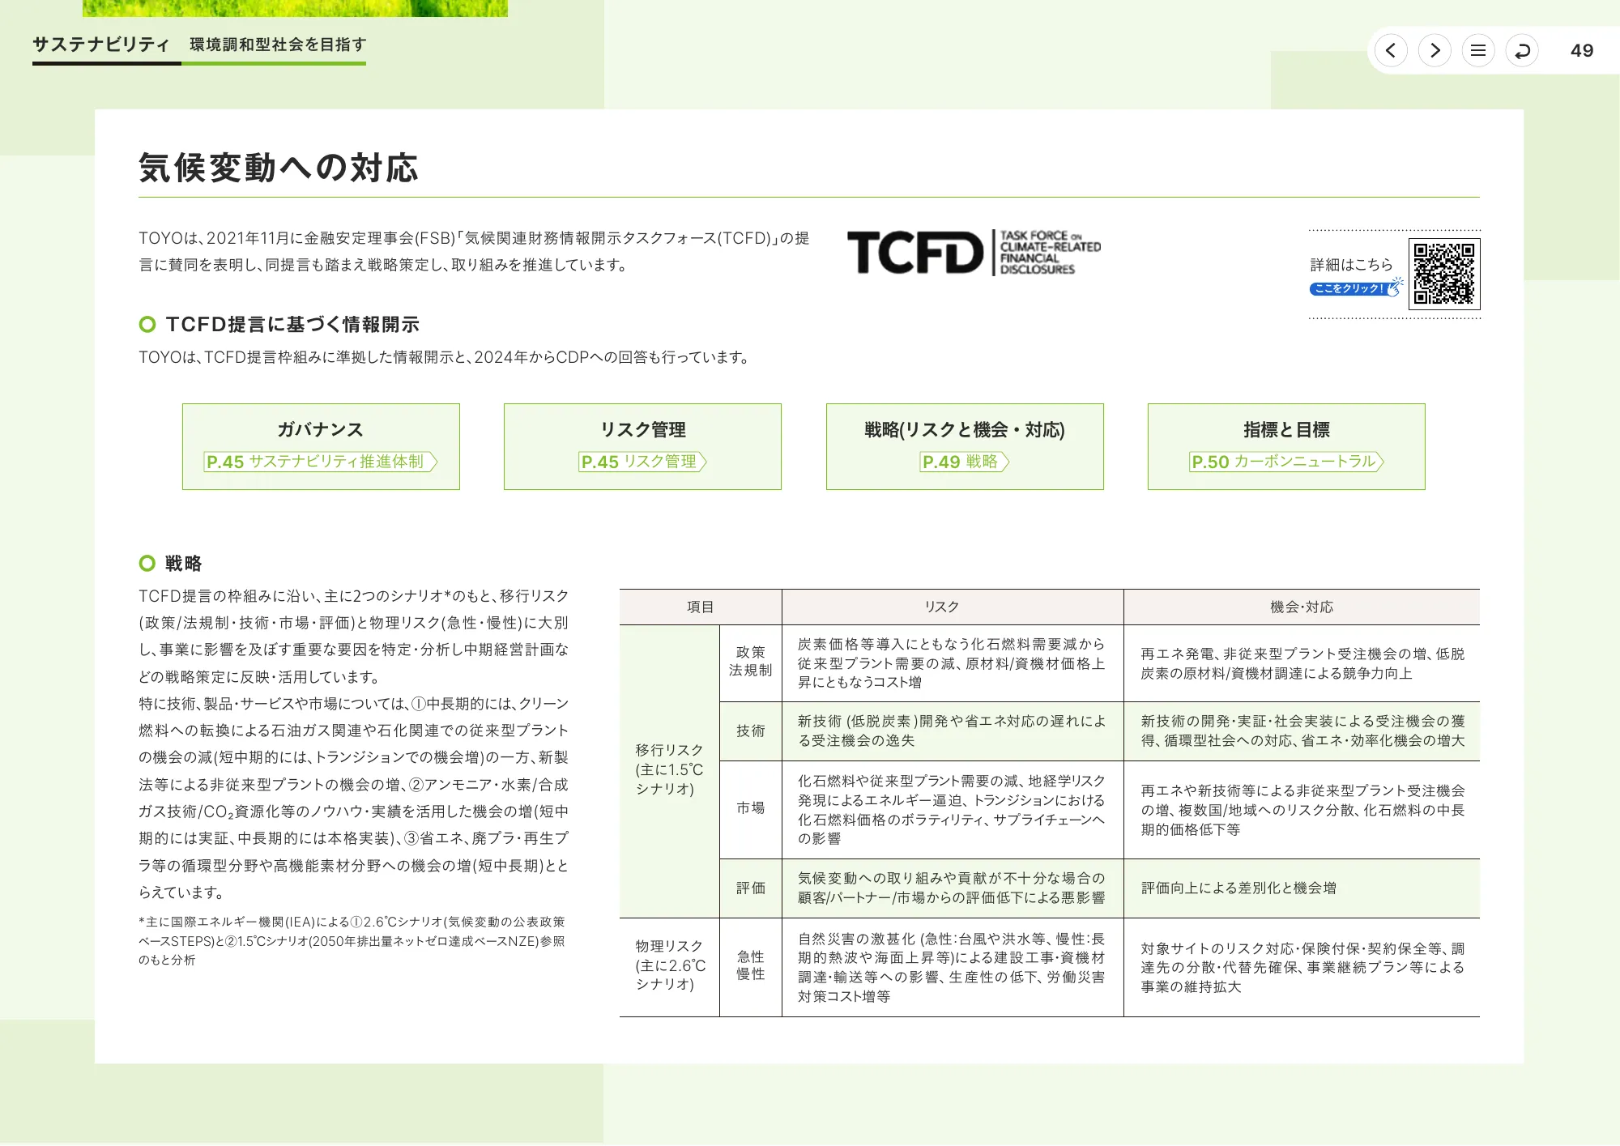Open the ここをクリック! link
Screen dimensions: 1620x1146
tap(1349, 288)
